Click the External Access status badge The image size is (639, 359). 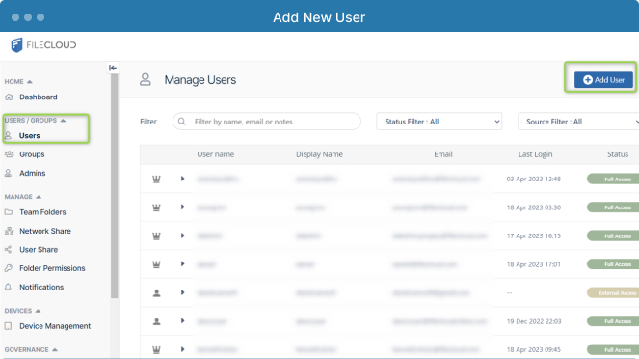[x=613, y=293]
